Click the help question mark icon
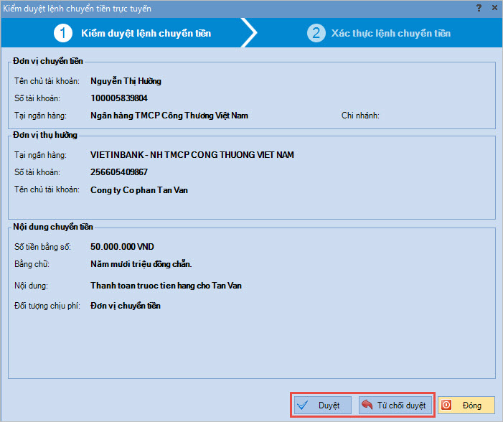This screenshot has height=422, width=503. [x=479, y=8]
